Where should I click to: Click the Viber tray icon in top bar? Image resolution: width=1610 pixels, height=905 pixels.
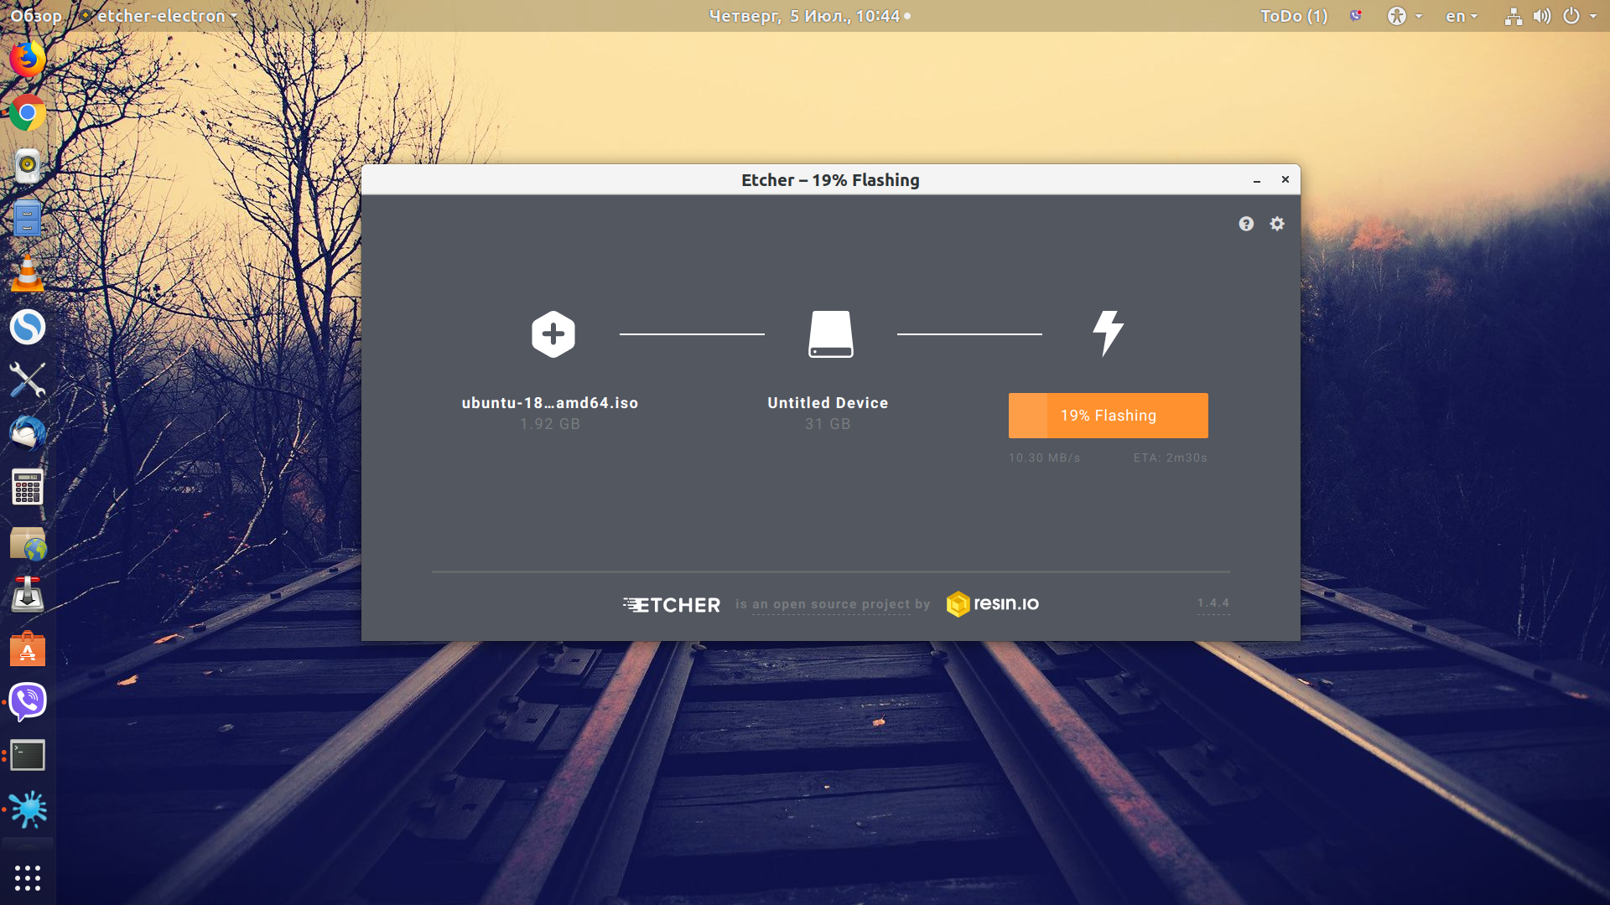coord(1356,16)
